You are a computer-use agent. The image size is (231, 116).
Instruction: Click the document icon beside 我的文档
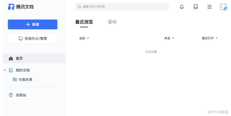coord(11,70)
